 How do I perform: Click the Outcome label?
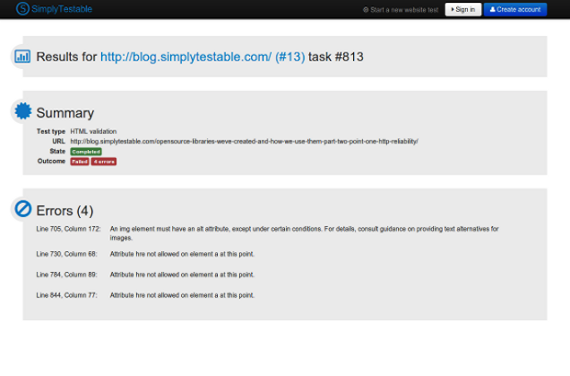[51, 161]
